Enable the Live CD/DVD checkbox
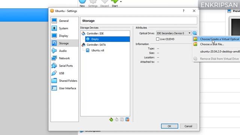Image resolution: width=240 pixels, height=135 pixels. (x=157, y=39)
